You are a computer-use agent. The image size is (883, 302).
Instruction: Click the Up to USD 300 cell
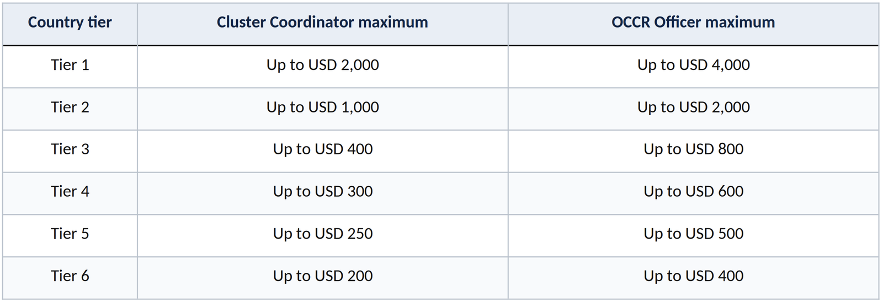(322, 192)
